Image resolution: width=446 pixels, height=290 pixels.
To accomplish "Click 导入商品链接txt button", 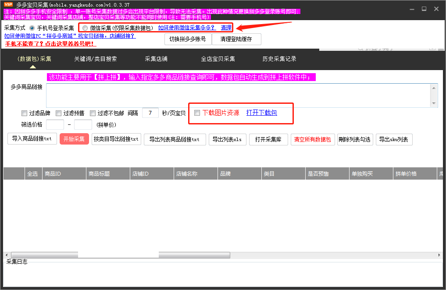I will click(32, 139).
